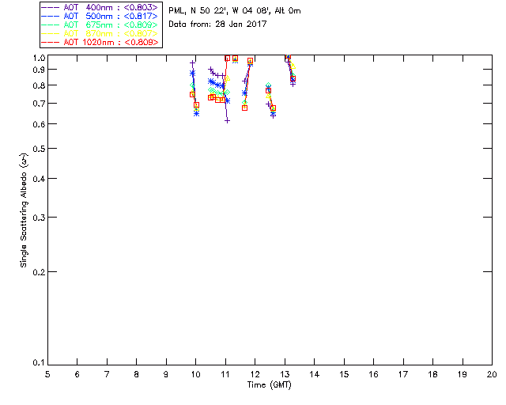The height and width of the screenshot is (405, 506).
Task: Click the AOT 500nm legend entry
Action: click(100, 16)
